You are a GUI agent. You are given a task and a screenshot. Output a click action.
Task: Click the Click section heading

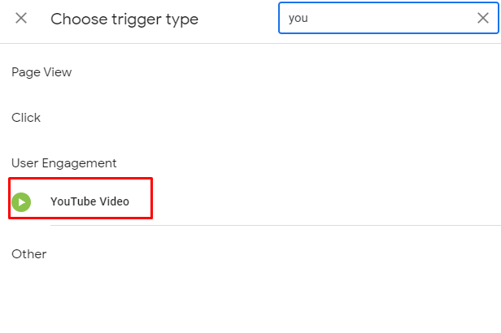pos(26,118)
